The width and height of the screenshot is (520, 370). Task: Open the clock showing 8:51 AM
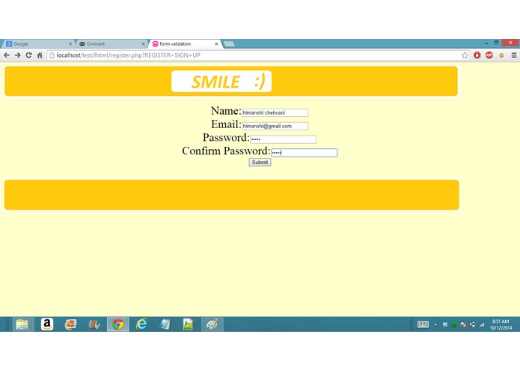click(501, 324)
